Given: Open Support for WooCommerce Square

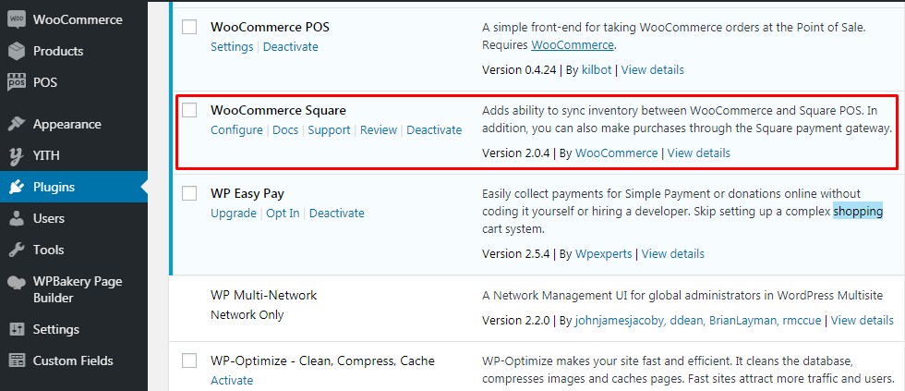Looking at the screenshot, I should click(329, 130).
